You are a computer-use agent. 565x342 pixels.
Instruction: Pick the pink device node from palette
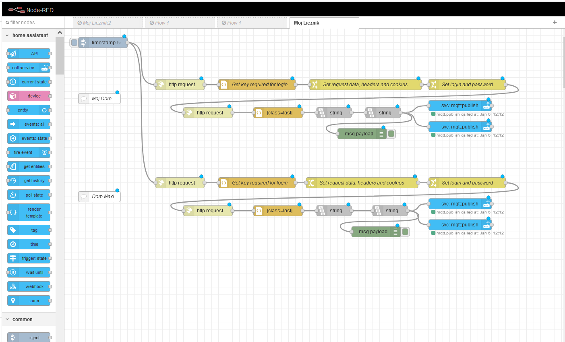click(x=29, y=96)
